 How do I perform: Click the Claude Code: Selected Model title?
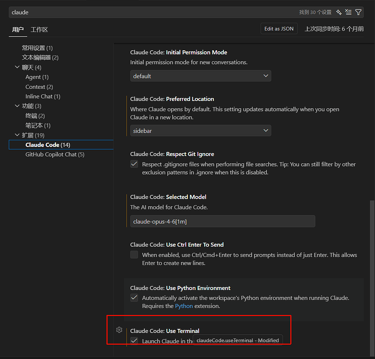pyautogui.click(x=168, y=197)
